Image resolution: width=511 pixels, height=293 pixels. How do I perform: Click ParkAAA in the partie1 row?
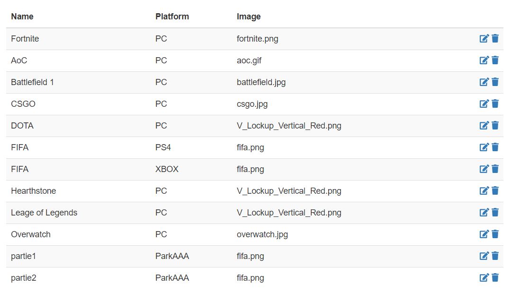(x=172, y=256)
